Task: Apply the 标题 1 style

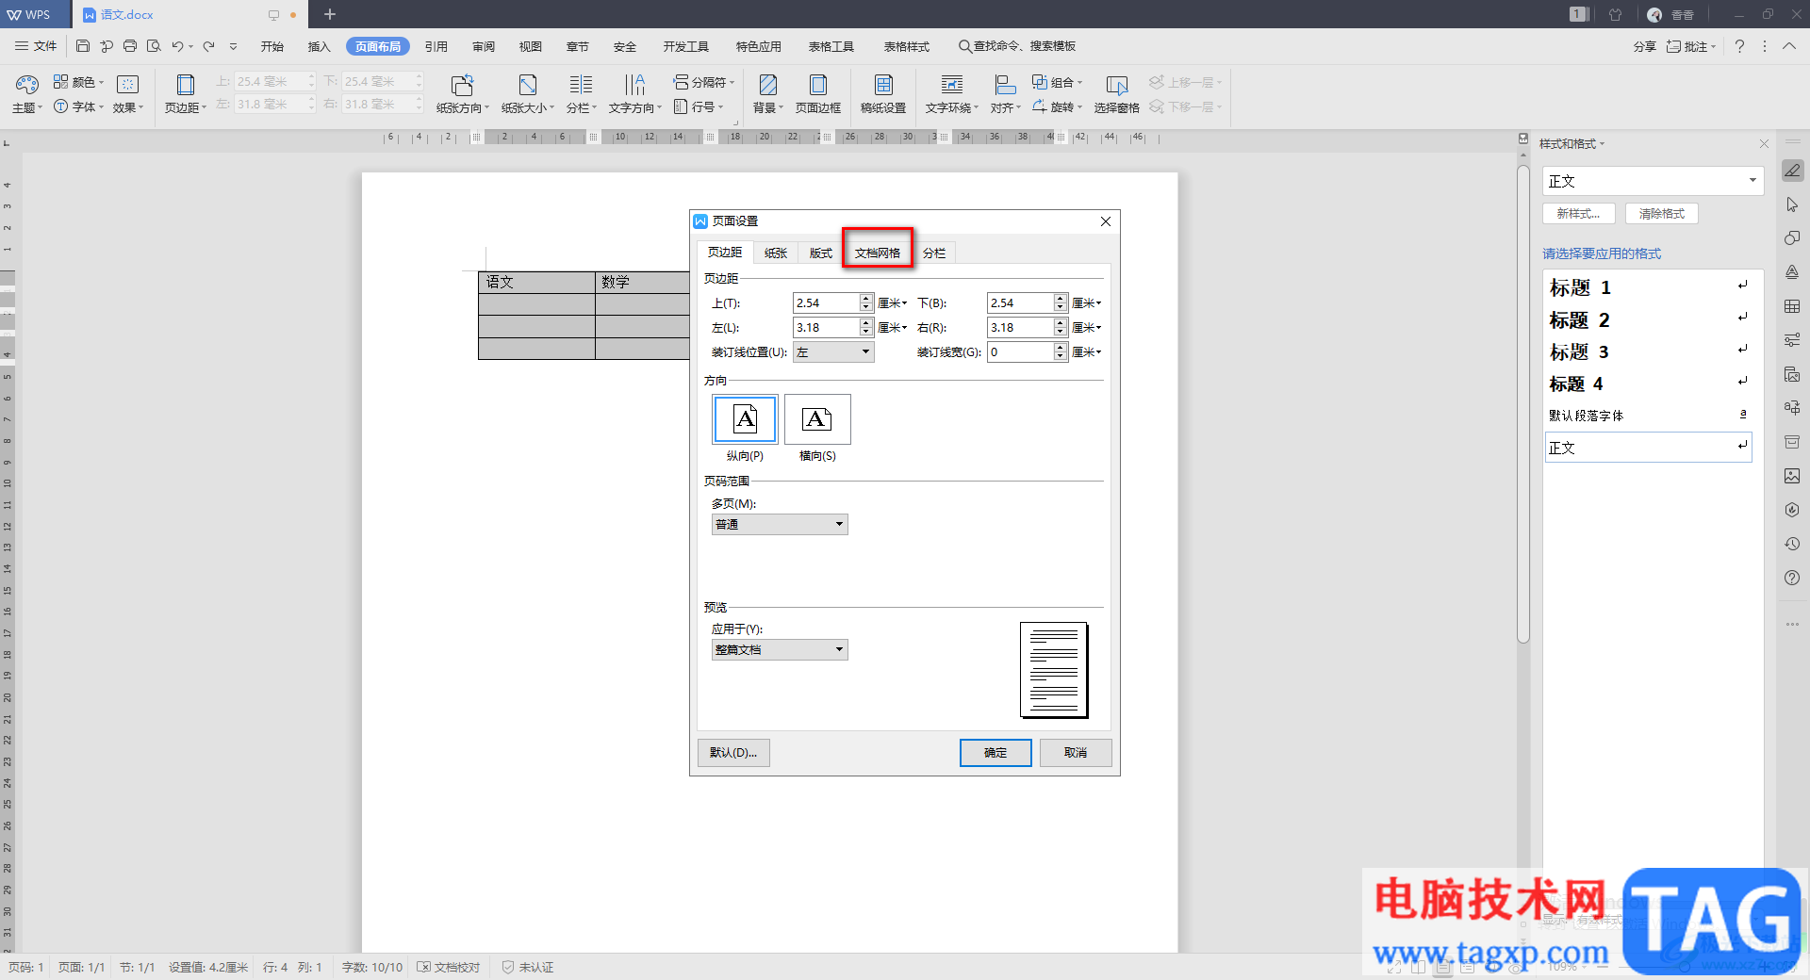Action: coord(1648,287)
